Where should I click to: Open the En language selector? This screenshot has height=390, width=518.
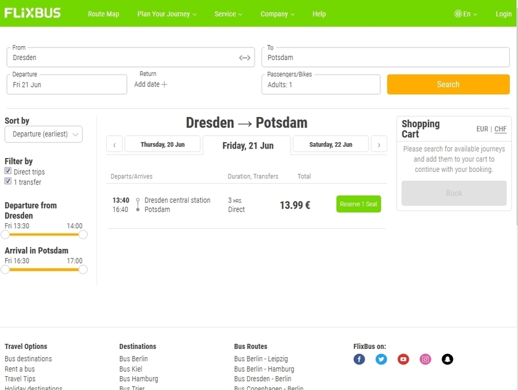pyautogui.click(x=466, y=14)
